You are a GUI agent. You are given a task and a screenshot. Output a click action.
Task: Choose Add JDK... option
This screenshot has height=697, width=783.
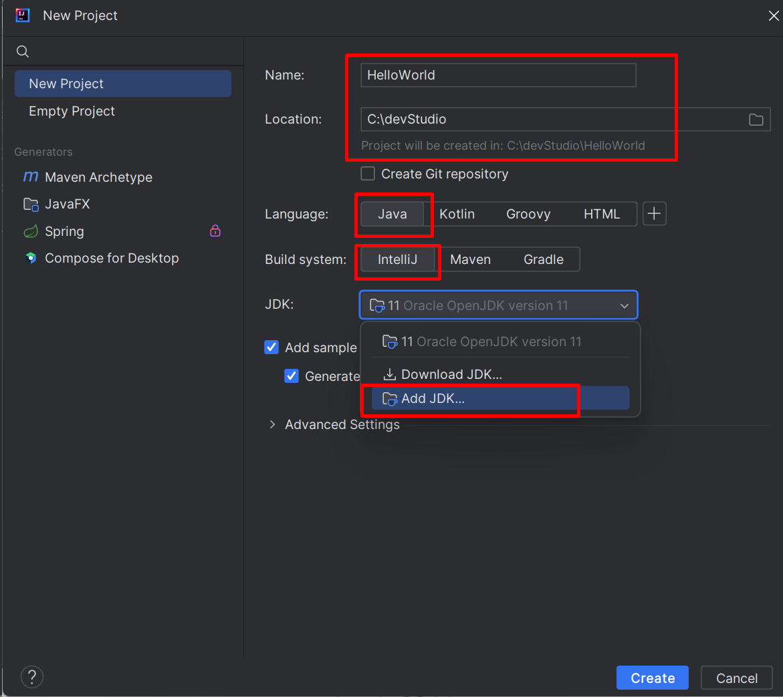pos(500,398)
